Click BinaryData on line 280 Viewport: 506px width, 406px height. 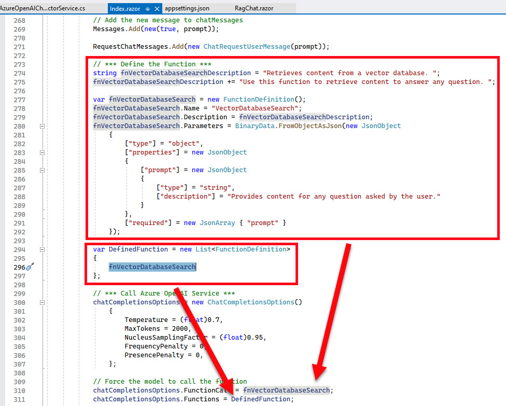[255, 126]
